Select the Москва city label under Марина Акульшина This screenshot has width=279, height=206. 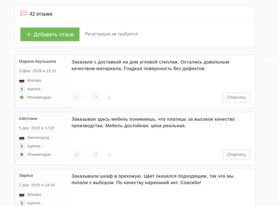click(x=34, y=80)
